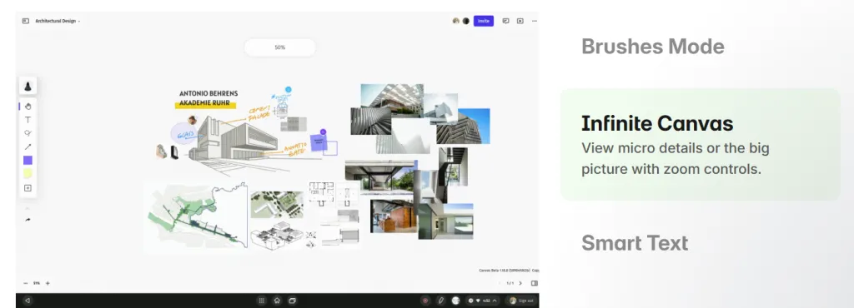The image size is (854, 308).
Task: Open the three-dot more menu
Action: pyautogui.click(x=535, y=21)
